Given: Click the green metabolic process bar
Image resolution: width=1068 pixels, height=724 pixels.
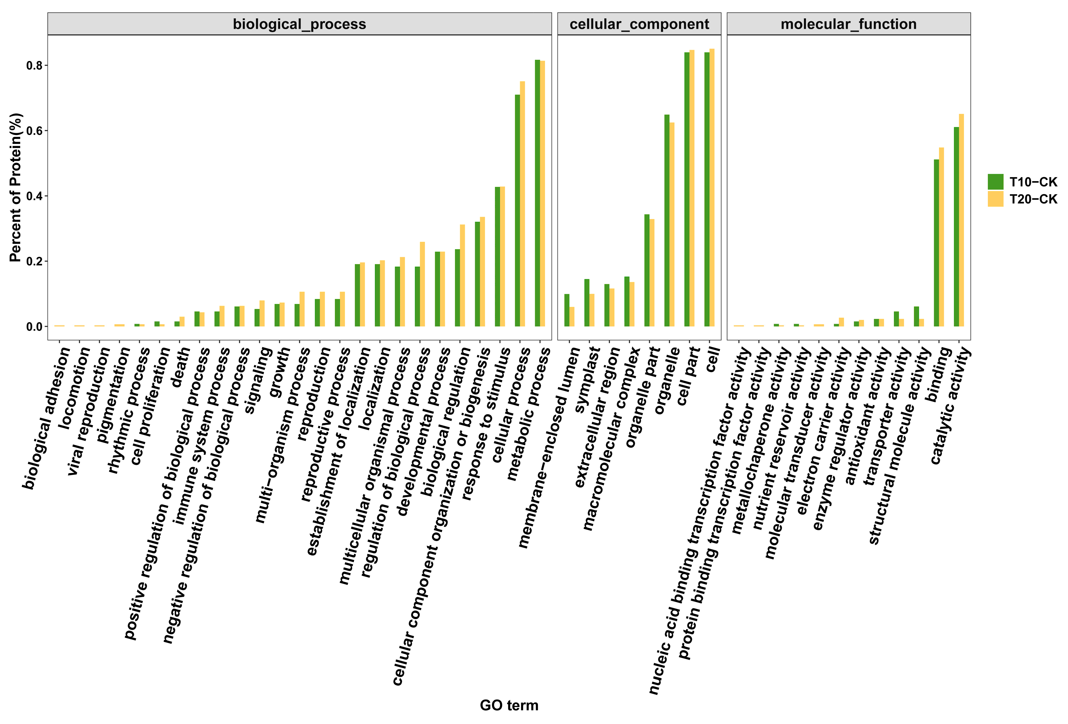Looking at the screenshot, I should tap(537, 193).
